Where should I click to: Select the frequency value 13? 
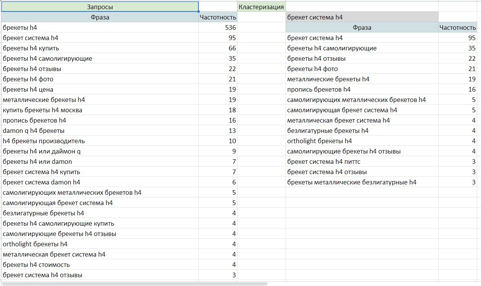tap(218, 131)
